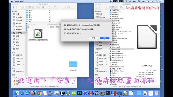173x97 pixels.
Task: Click the 安裝 button in the installer dialog
Action: coord(105,38)
